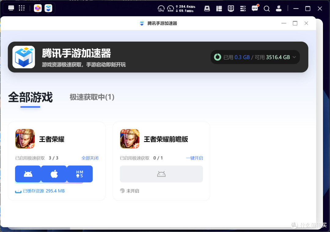Toggle HarmonyOS platform for 王者荣耀
This screenshot has height=232, width=330.
coord(80,174)
